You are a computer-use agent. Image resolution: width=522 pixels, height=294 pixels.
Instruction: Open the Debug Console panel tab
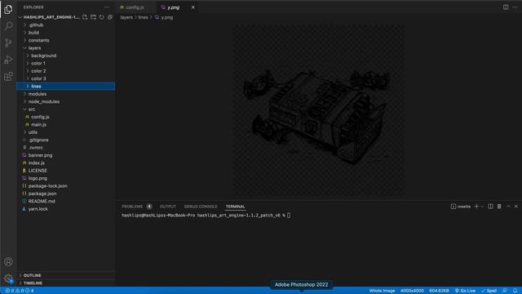(201, 207)
